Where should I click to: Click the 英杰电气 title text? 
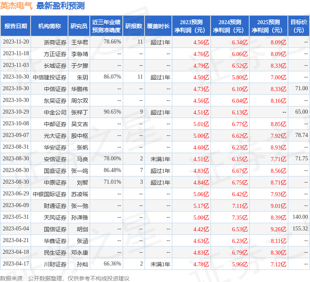(16, 6)
